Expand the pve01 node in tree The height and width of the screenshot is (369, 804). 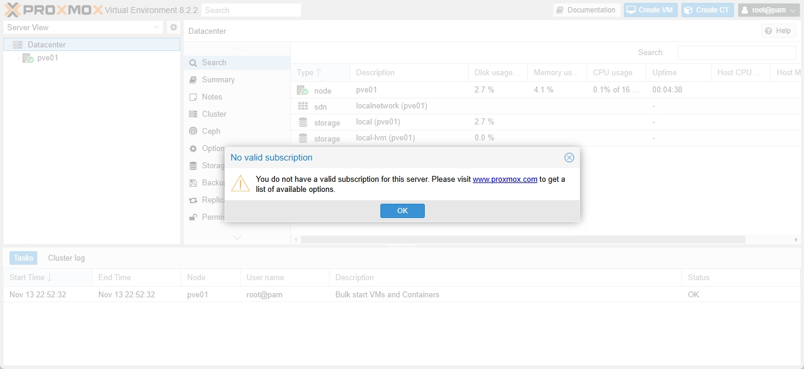(x=18, y=58)
